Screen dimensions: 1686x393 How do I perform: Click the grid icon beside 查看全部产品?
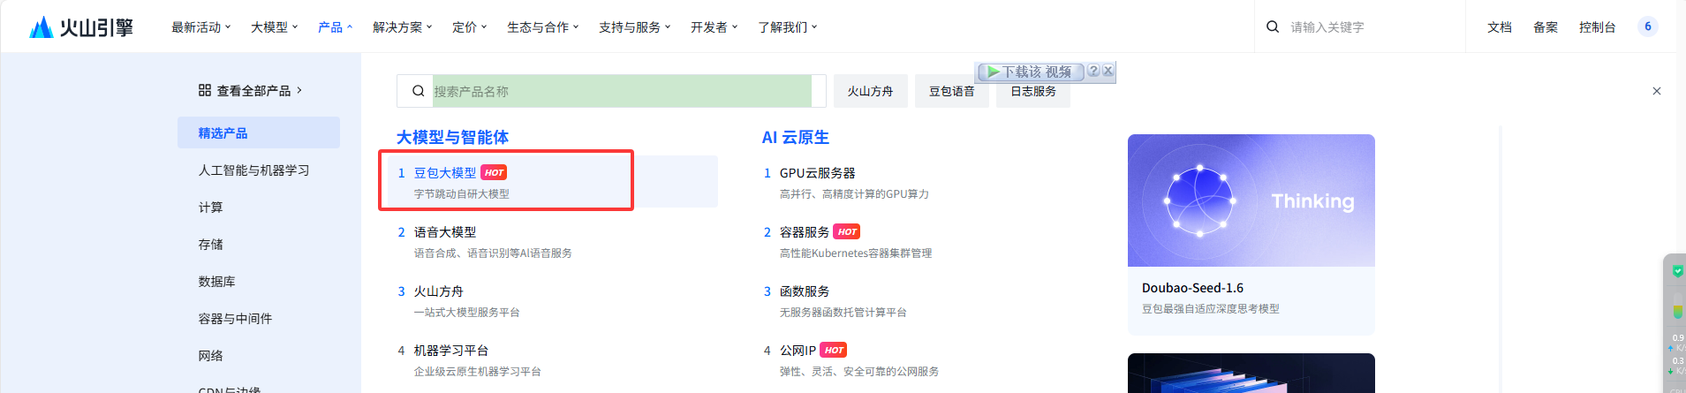205,90
